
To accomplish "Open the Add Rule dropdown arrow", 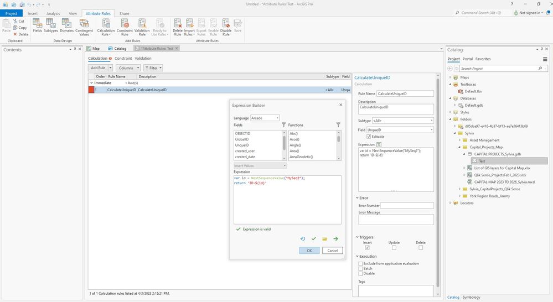I will click(110, 67).
